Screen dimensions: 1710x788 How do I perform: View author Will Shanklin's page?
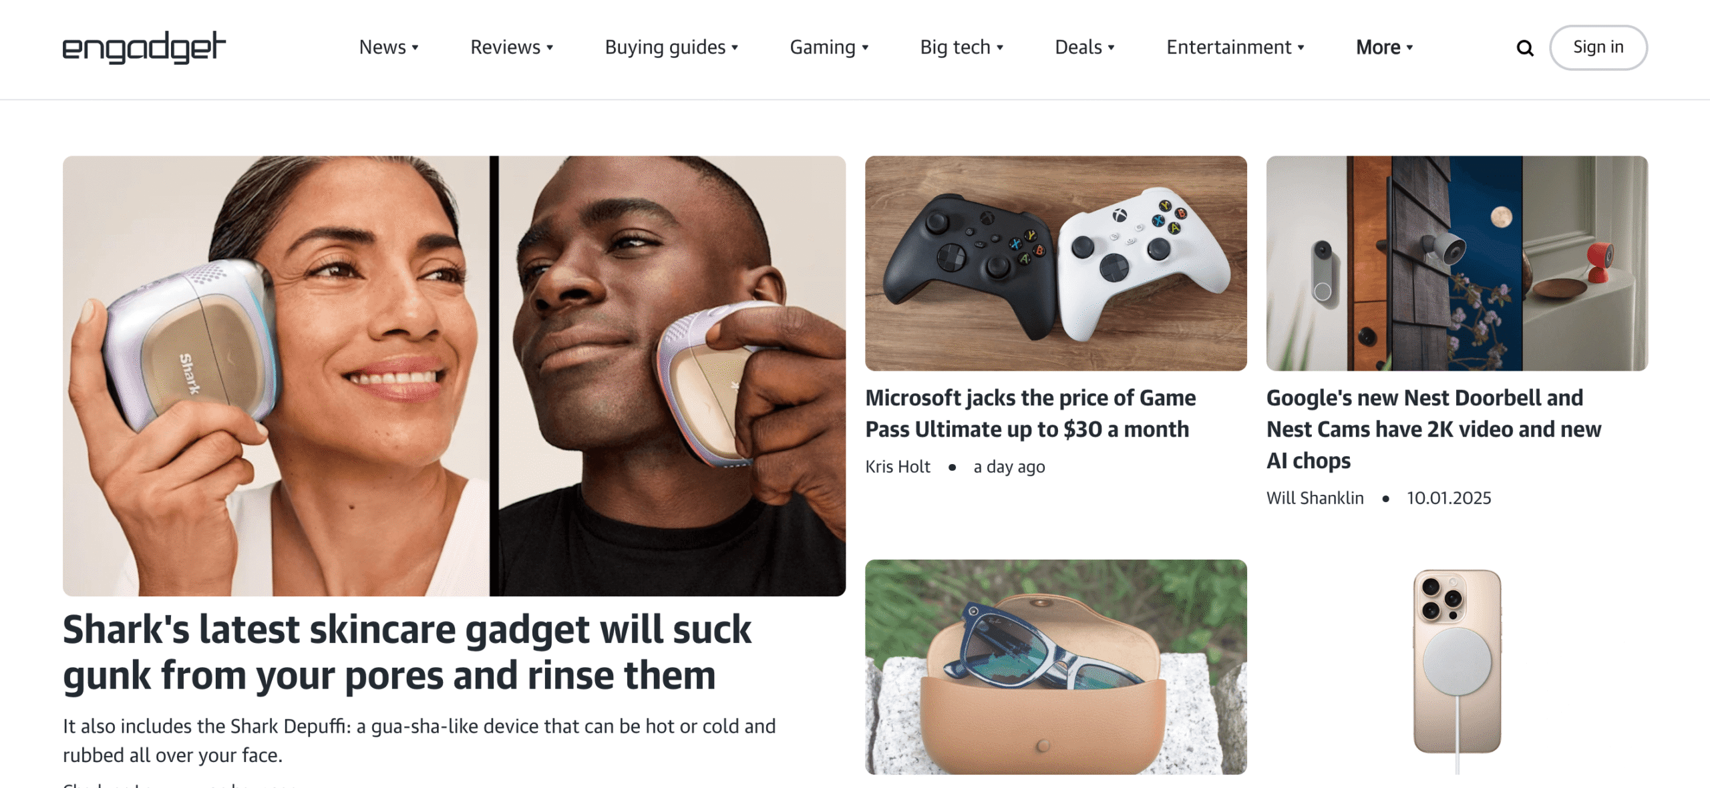1315,498
